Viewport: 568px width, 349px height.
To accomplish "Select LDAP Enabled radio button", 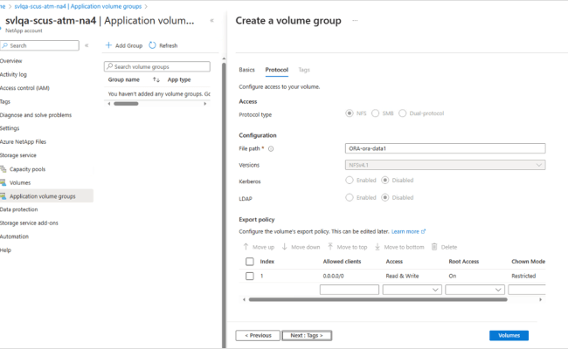I will coord(350,197).
